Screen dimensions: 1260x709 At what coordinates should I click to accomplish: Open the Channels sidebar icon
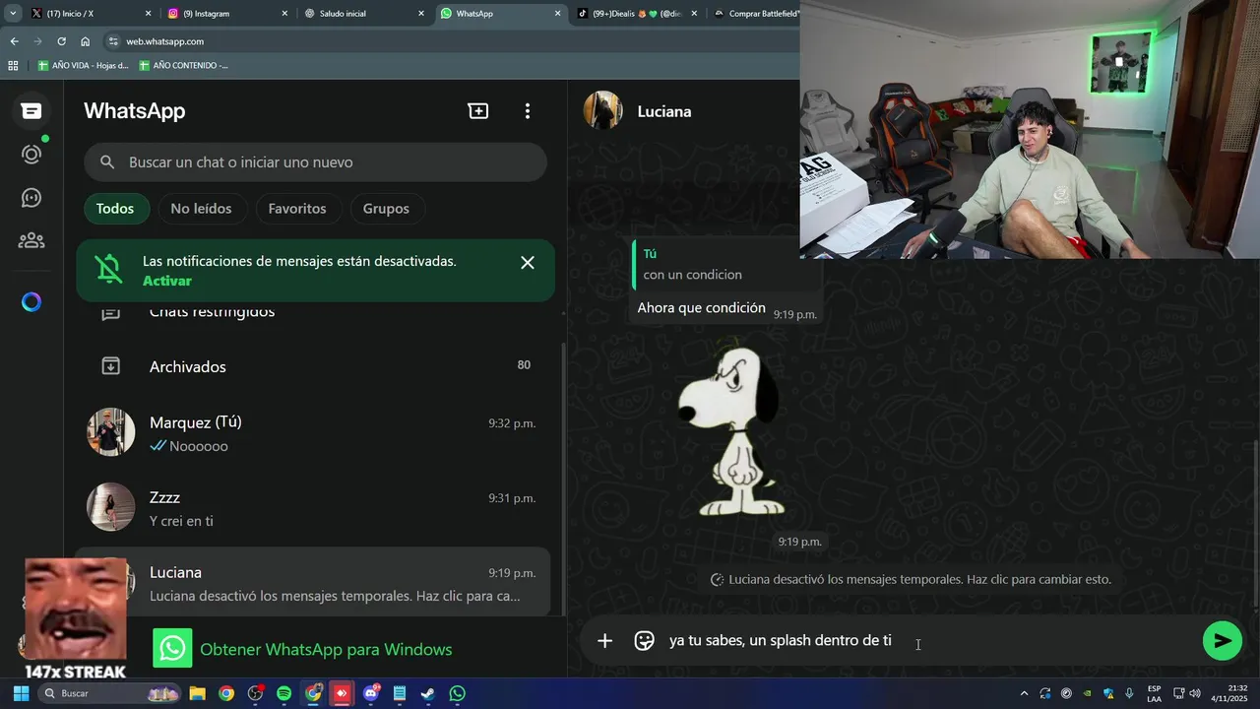pyautogui.click(x=31, y=198)
